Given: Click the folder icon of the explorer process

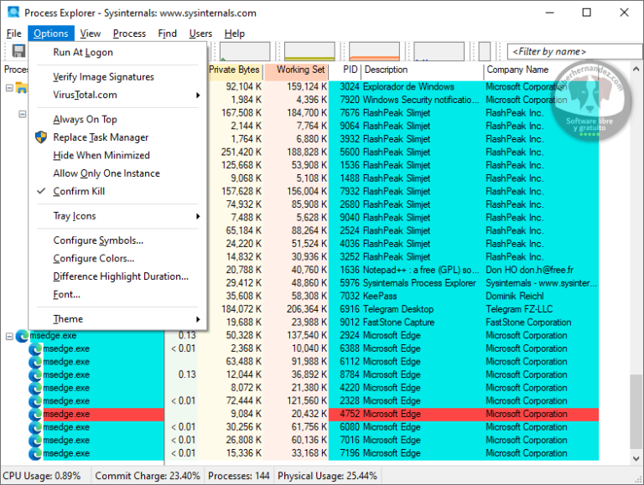Looking at the screenshot, I should click(21, 87).
